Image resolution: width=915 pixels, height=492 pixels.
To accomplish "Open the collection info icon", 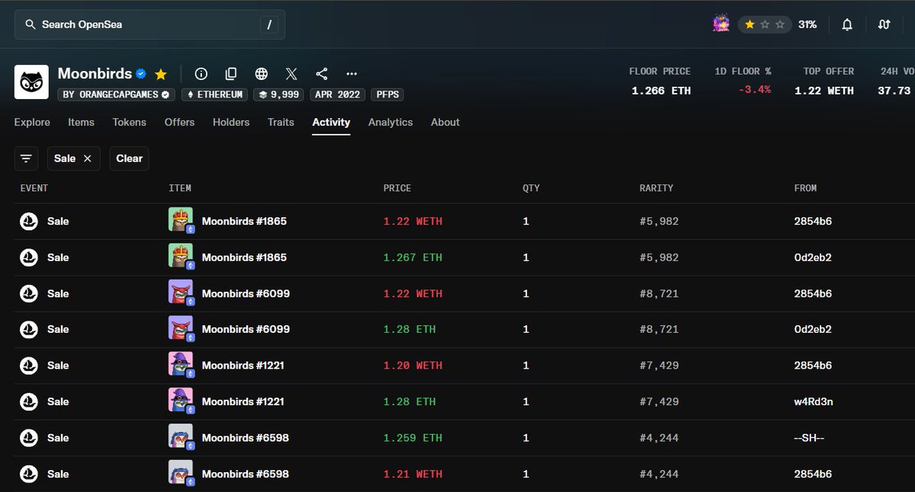I will pos(201,74).
